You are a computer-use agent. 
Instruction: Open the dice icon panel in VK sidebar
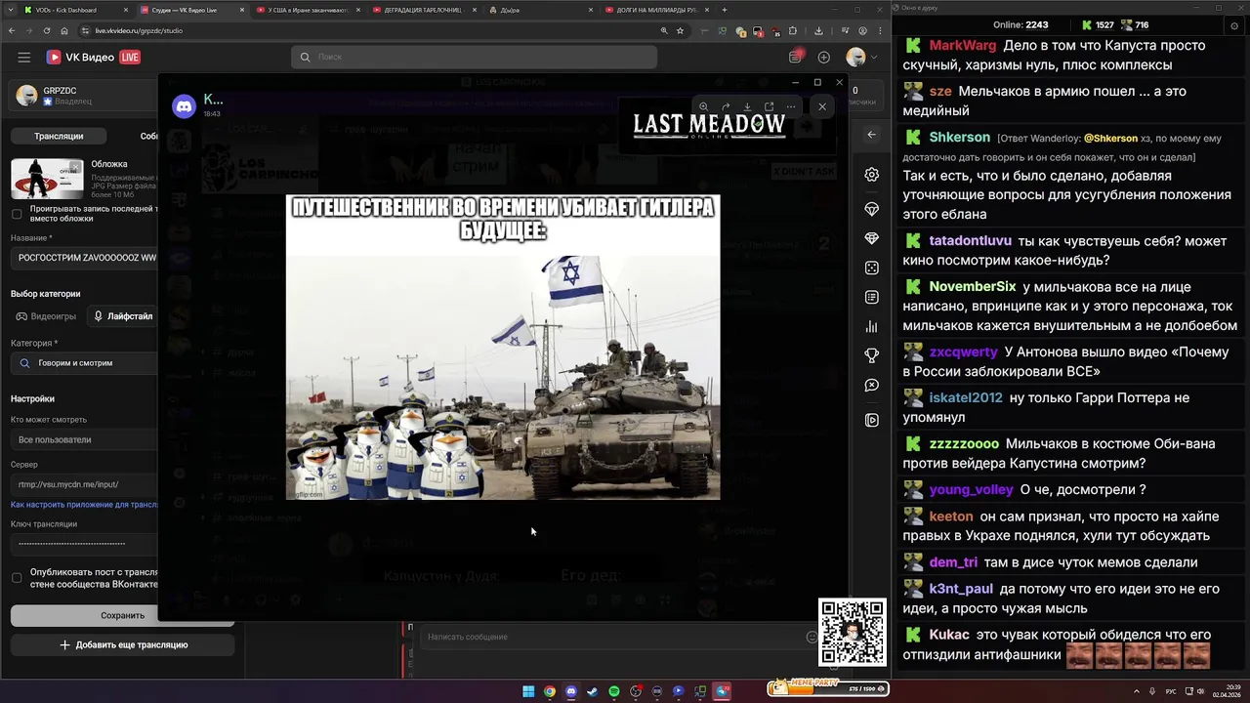pyautogui.click(x=872, y=268)
